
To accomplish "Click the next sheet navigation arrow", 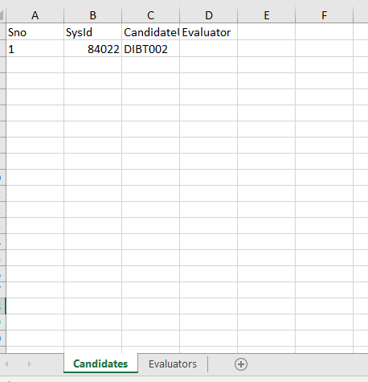I will [x=30, y=364].
